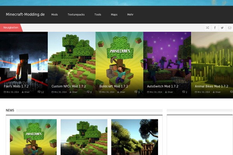Click author icon on AutoSwitch Mod card
The image size is (233, 155).
click(x=166, y=92)
